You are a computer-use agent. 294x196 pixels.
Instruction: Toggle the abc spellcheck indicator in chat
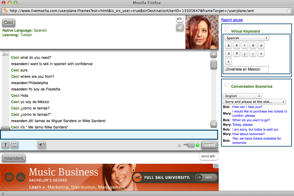[x=5, y=55]
